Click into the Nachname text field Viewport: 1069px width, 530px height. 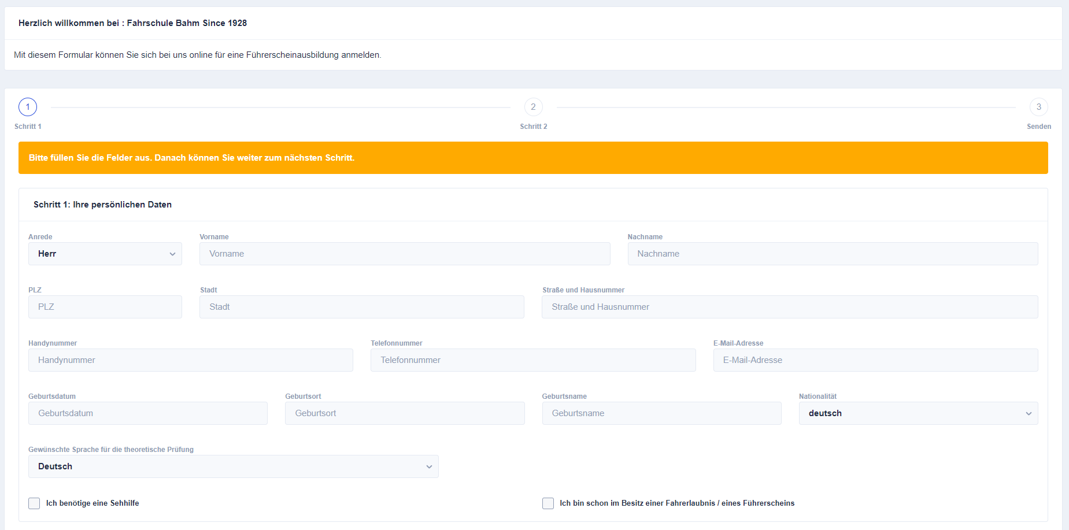(x=833, y=254)
